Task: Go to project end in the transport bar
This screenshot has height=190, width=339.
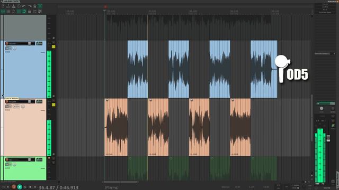Action: (8, 187)
